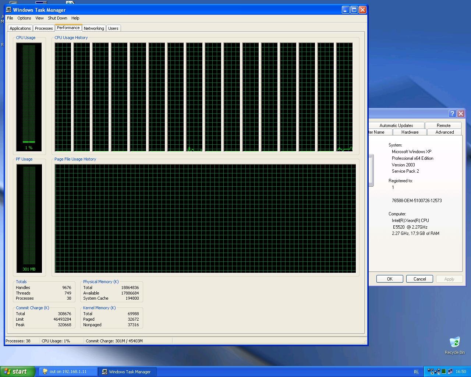Open the Advanced tab in System Properties

445,132
